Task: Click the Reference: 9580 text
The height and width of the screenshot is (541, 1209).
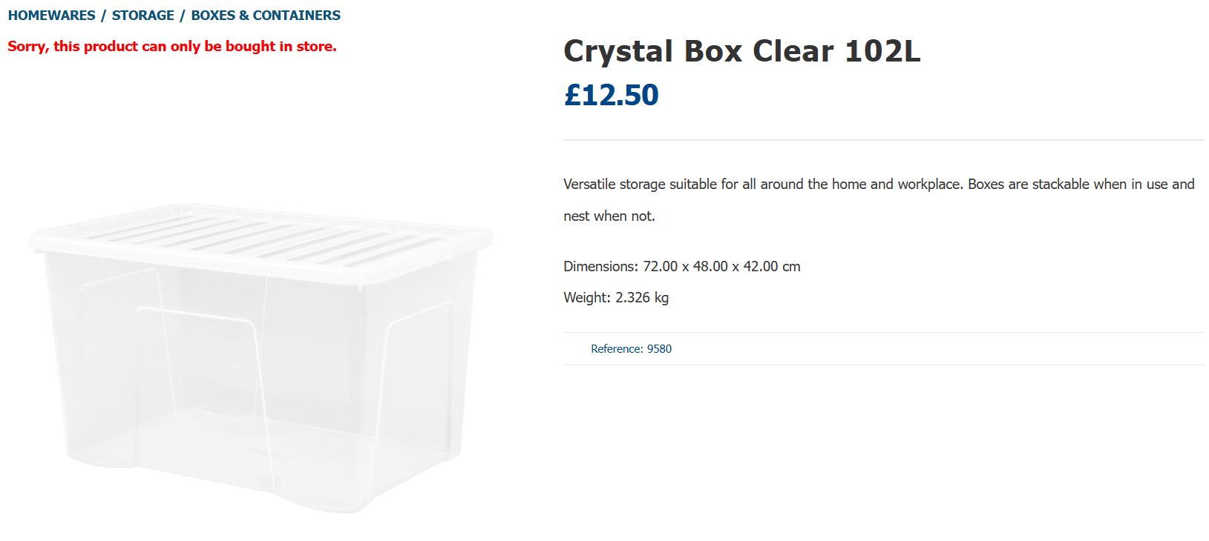Action: 631,349
